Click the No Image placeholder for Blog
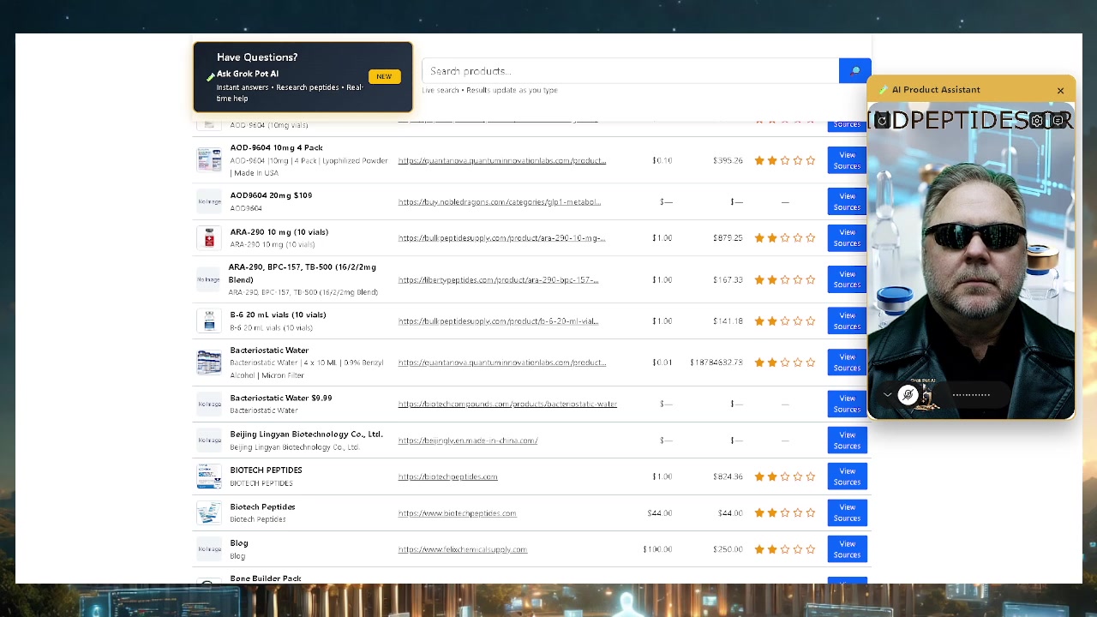This screenshot has width=1097, height=617. pos(209,549)
